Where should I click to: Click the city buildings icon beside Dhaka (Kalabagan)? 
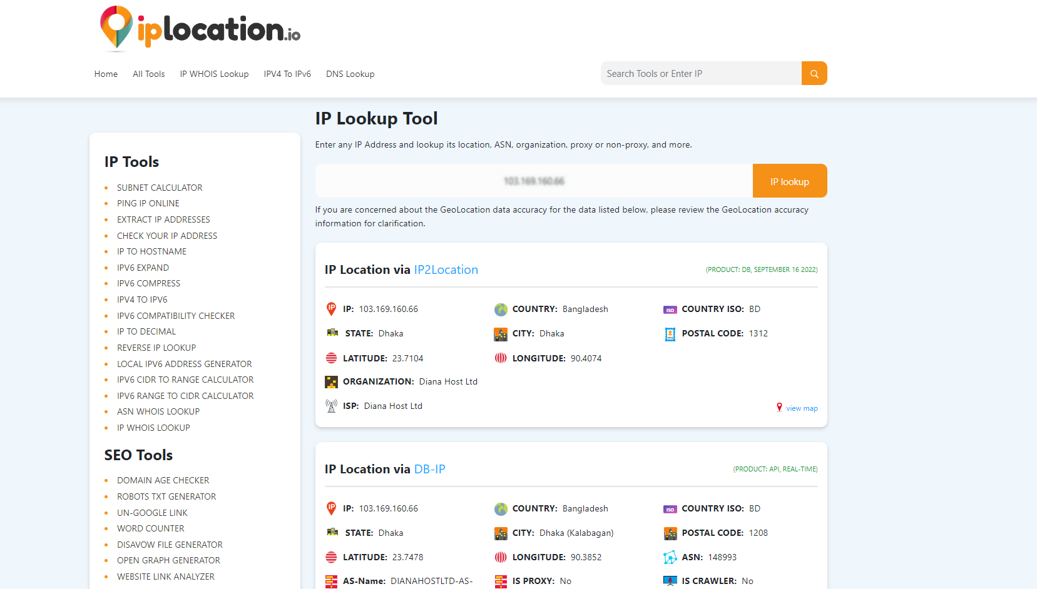tap(501, 533)
